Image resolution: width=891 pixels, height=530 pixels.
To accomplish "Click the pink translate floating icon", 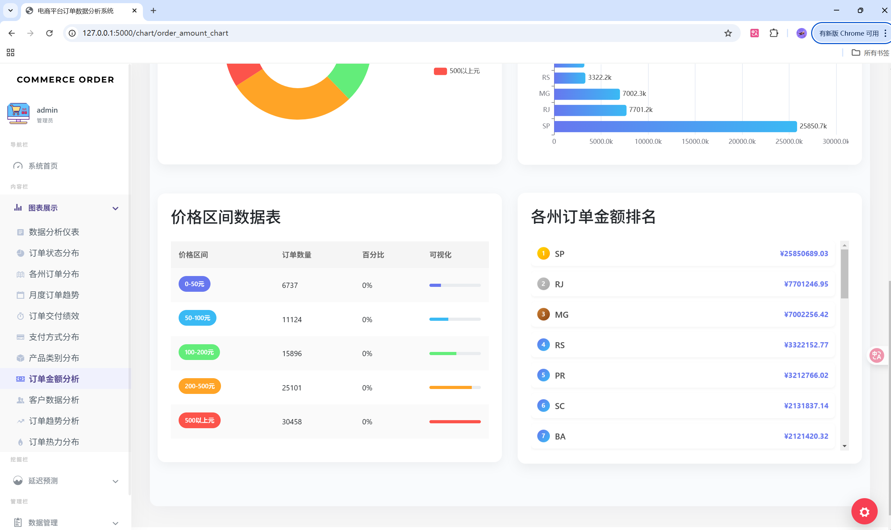I will (876, 355).
